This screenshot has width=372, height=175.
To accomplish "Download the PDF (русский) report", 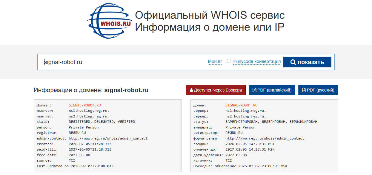I will point(318,90).
